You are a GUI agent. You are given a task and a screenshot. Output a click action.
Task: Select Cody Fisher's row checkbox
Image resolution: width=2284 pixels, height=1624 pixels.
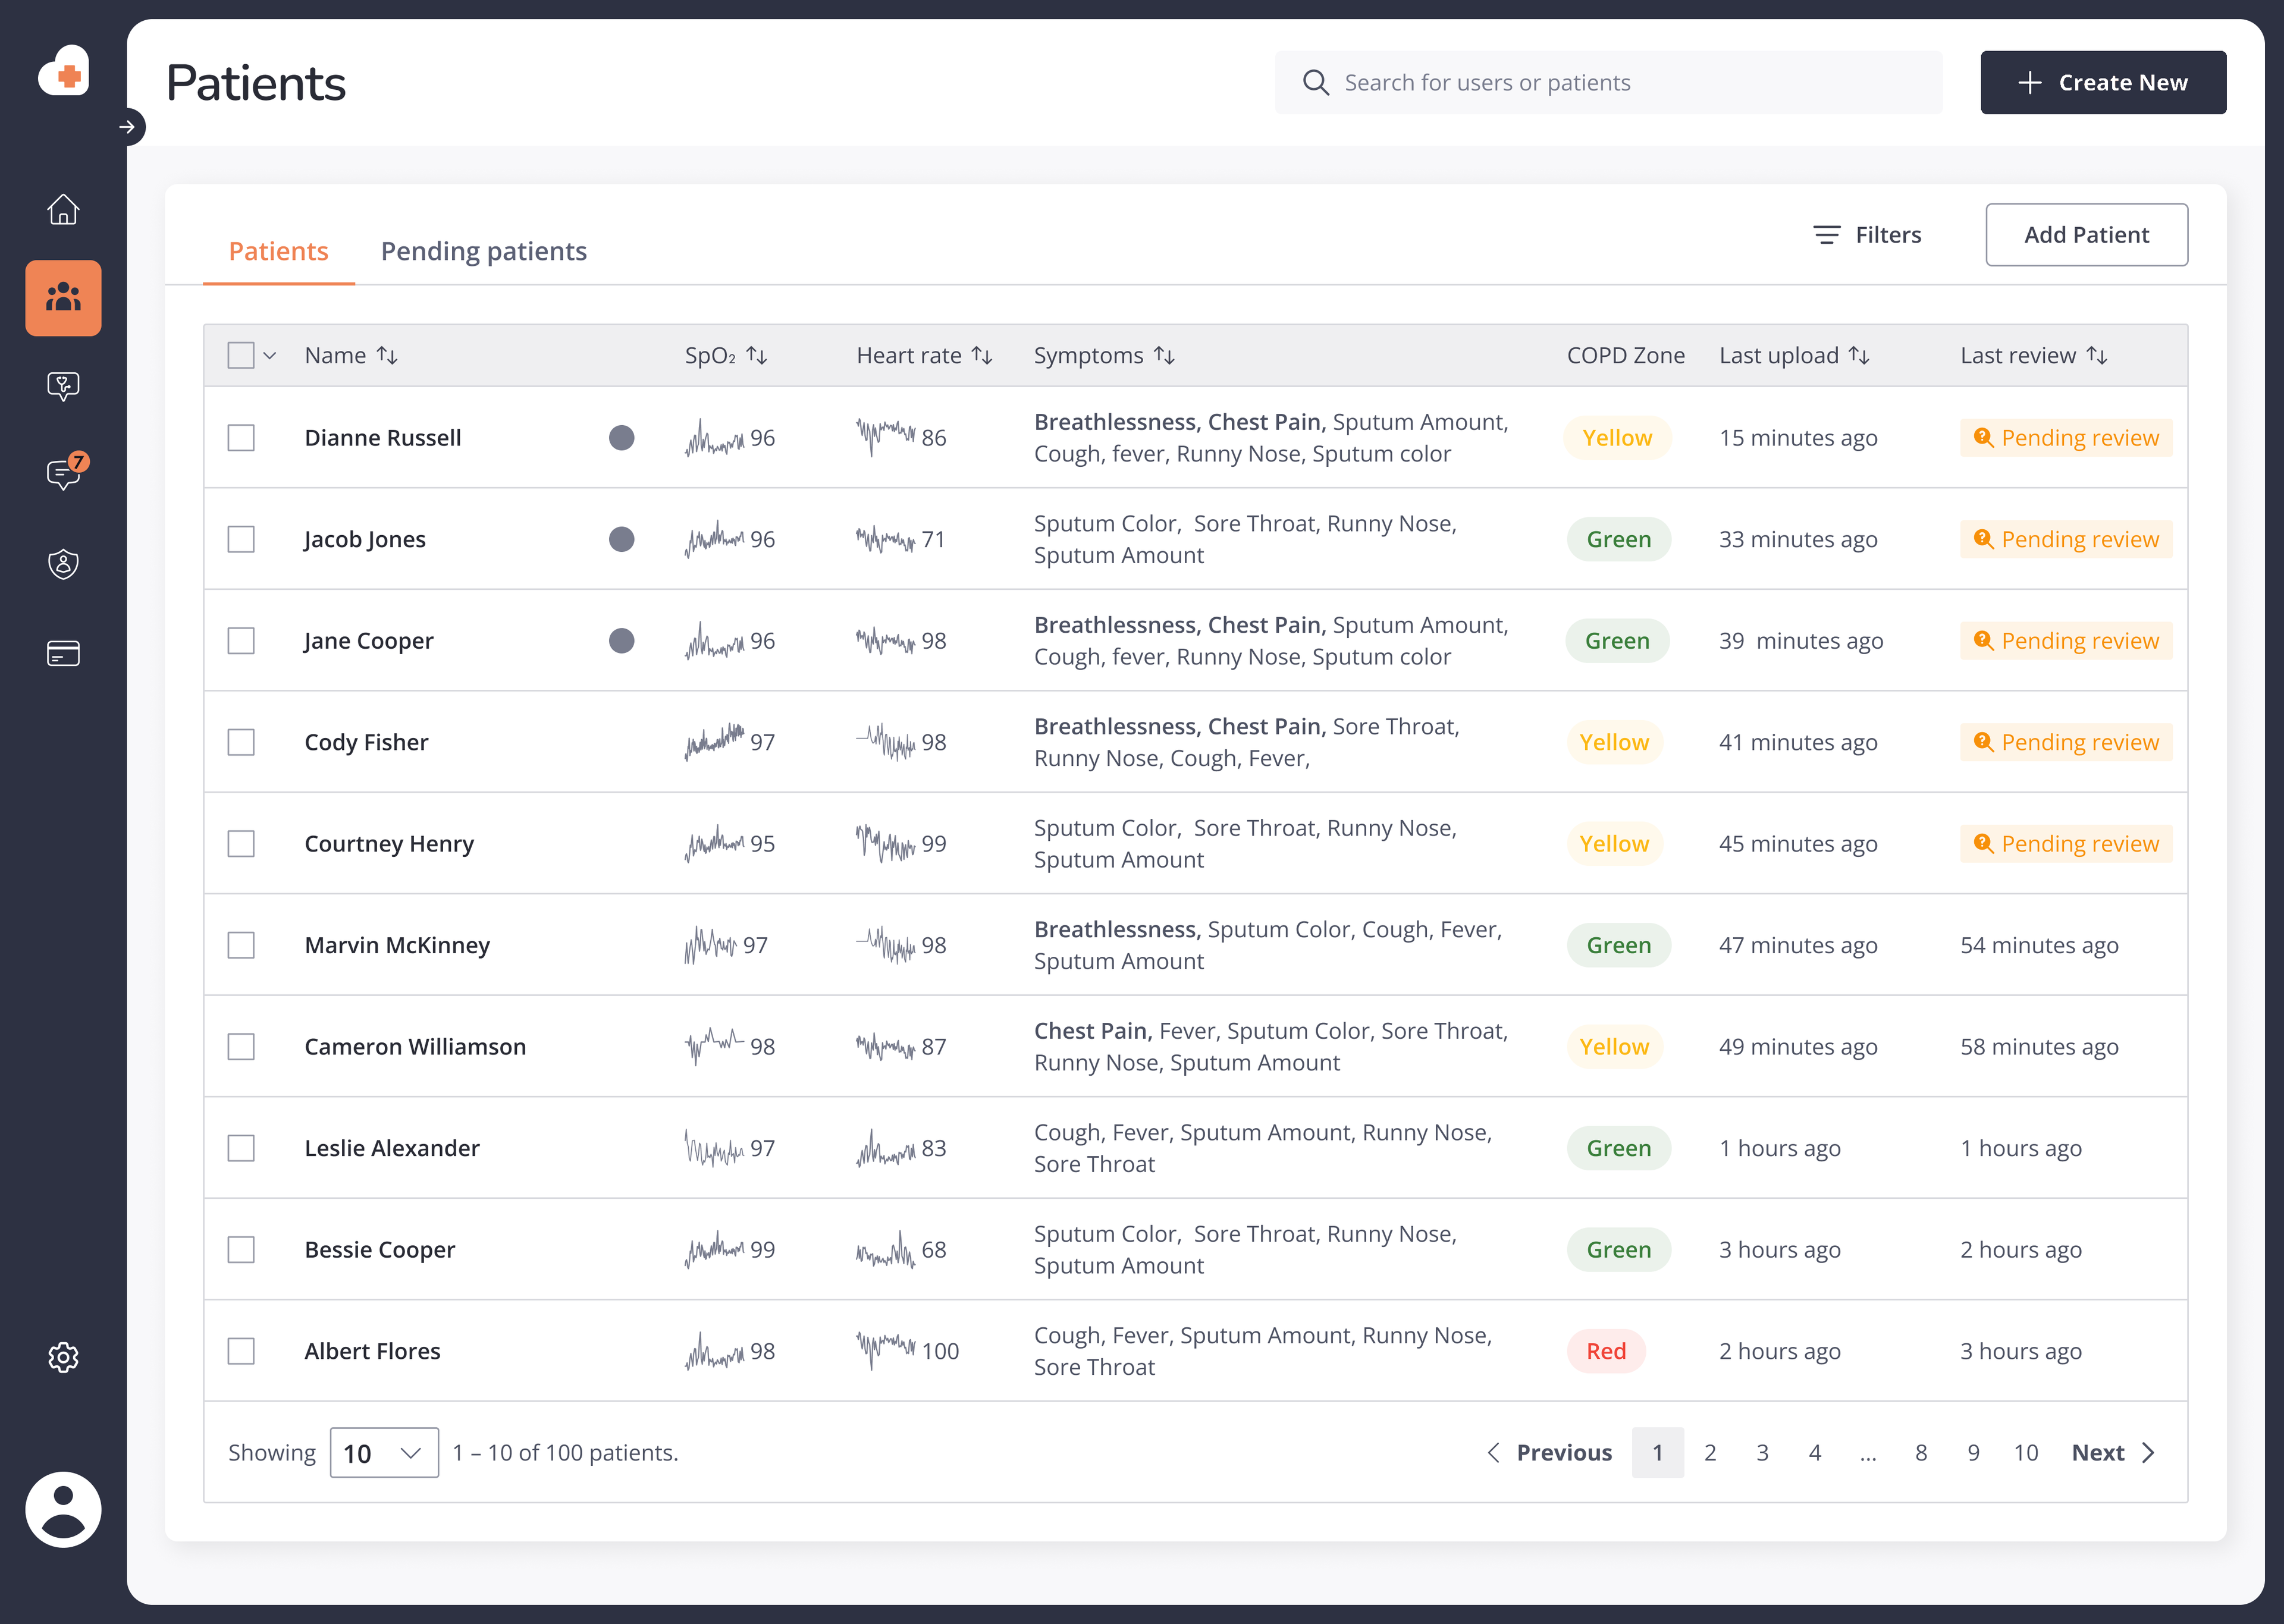coord(241,742)
